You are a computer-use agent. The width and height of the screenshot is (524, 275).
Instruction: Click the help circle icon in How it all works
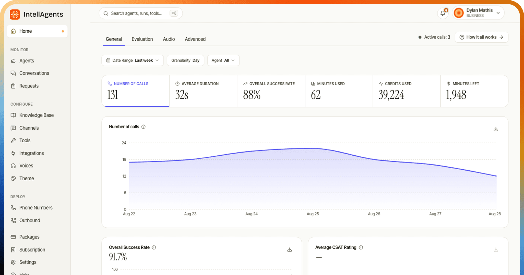point(462,37)
